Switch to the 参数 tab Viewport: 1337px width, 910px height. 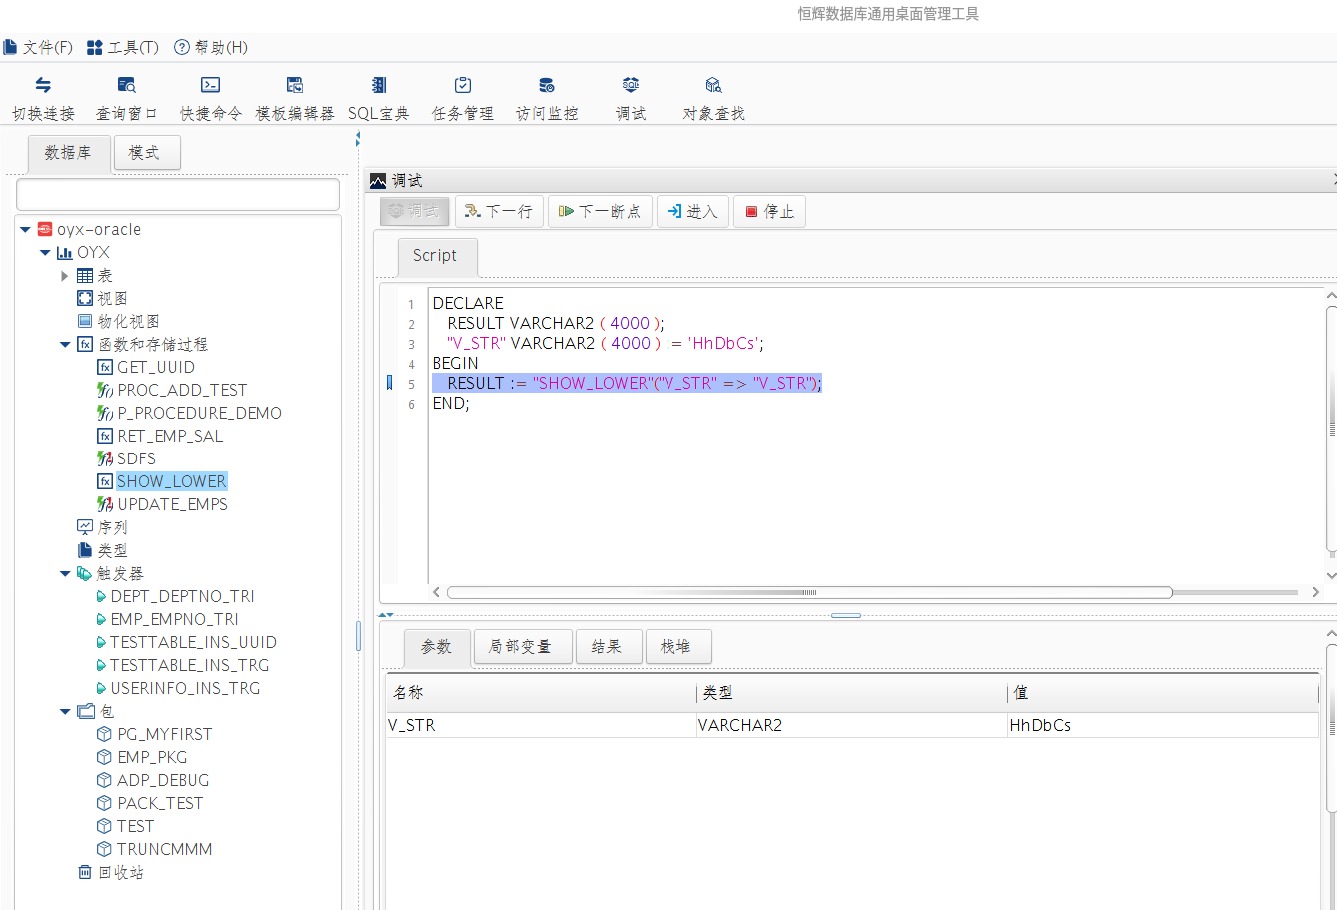point(437,647)
